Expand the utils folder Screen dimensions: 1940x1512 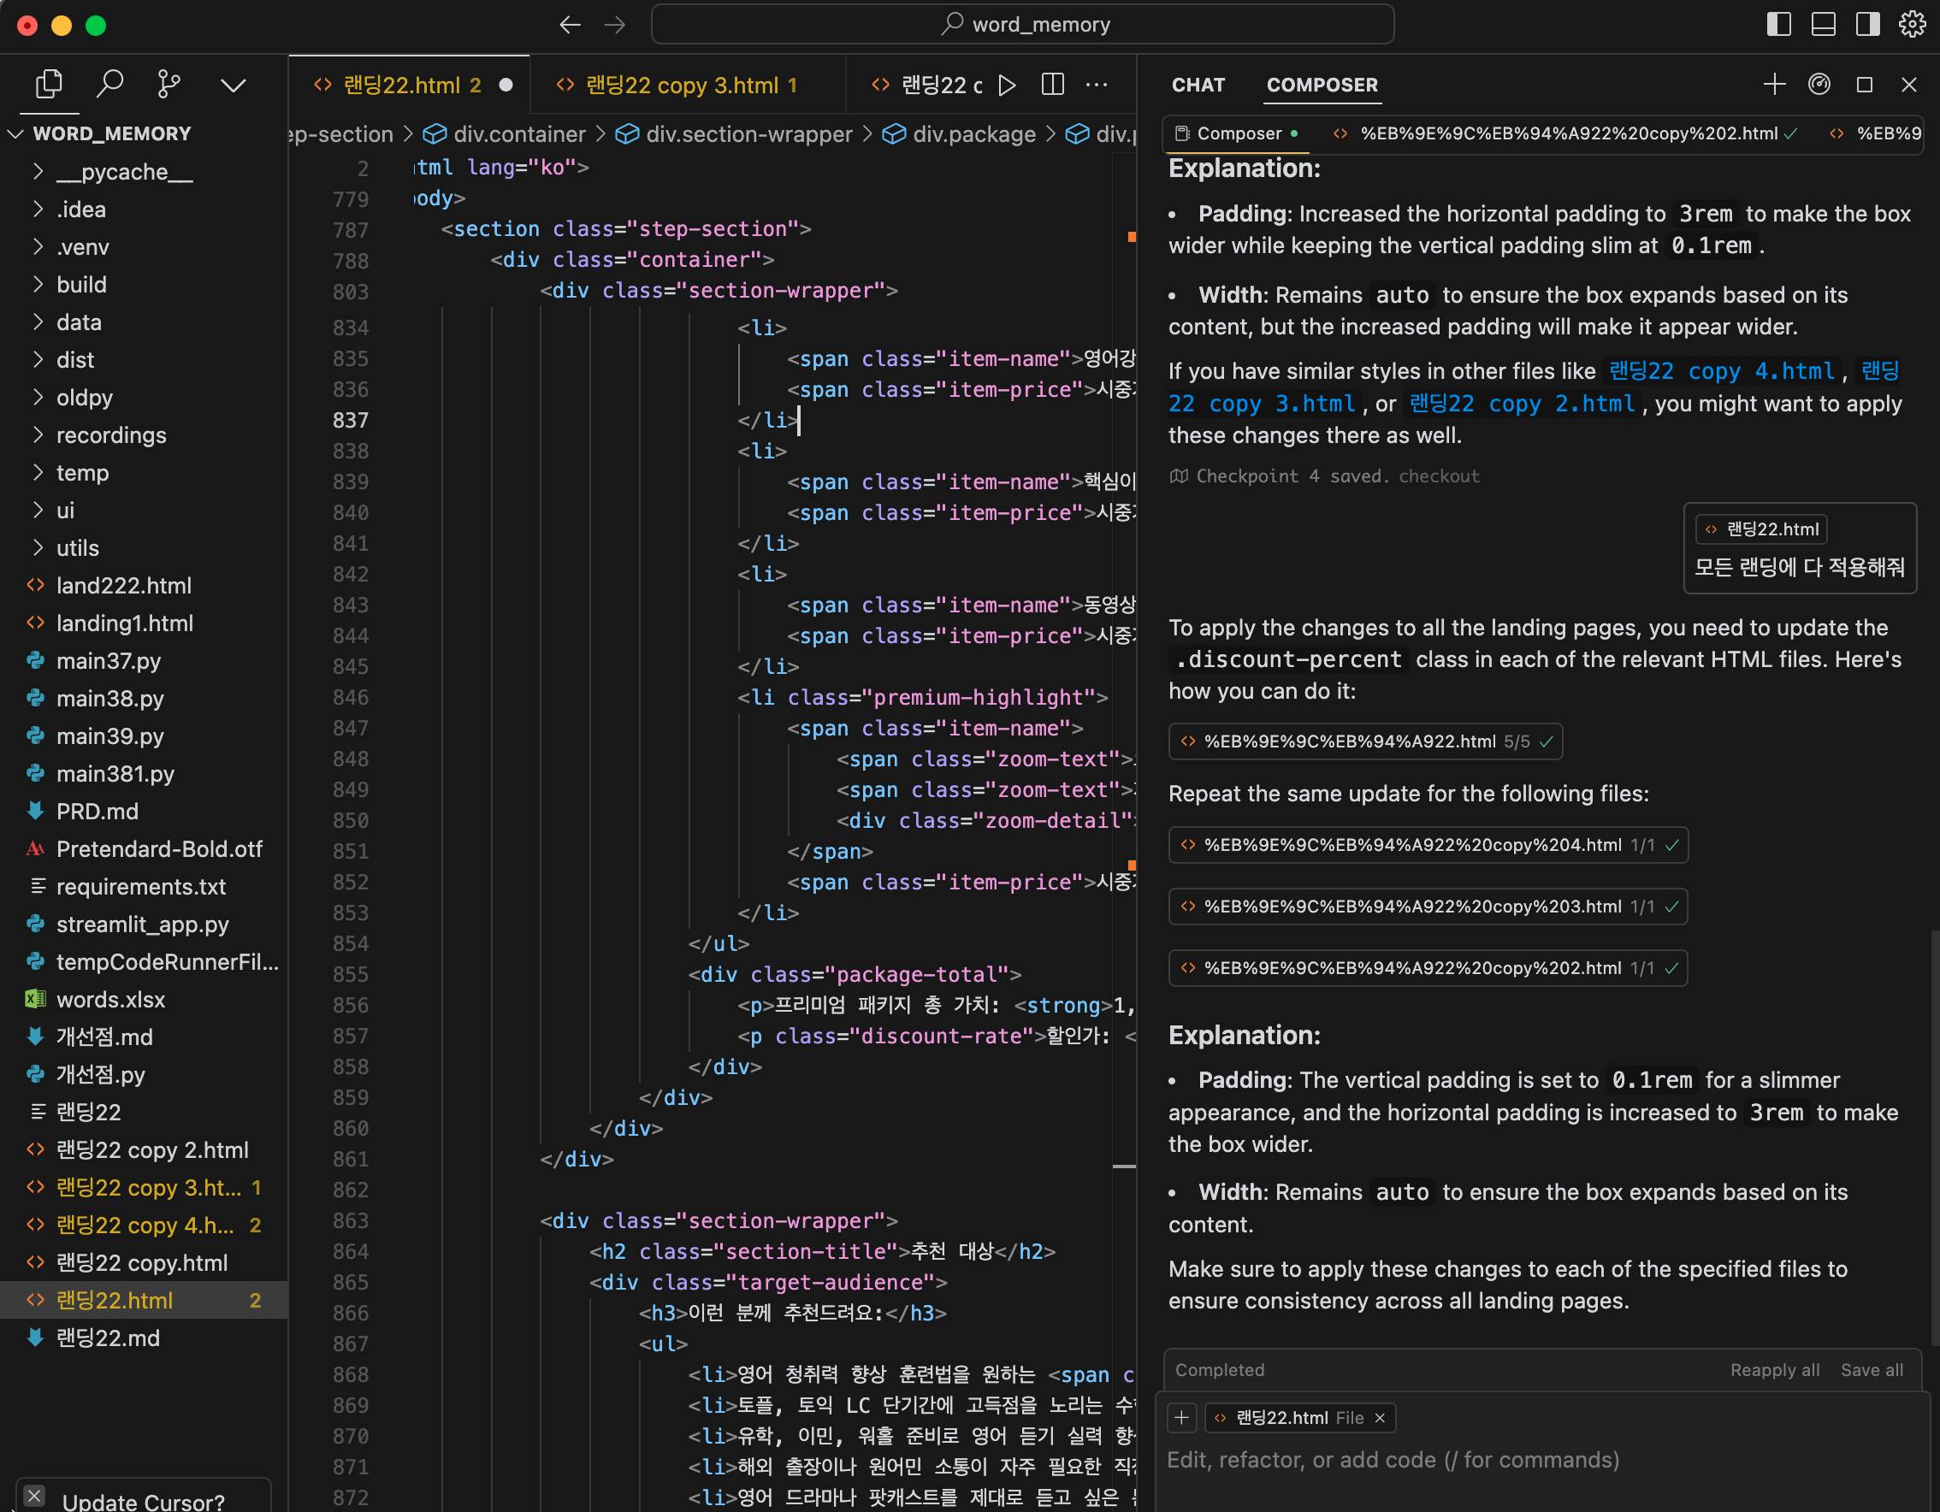coord(77,548)
